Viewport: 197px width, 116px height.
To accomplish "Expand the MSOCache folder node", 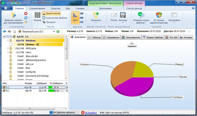I will pyautogui.click(x=8, y=48).
